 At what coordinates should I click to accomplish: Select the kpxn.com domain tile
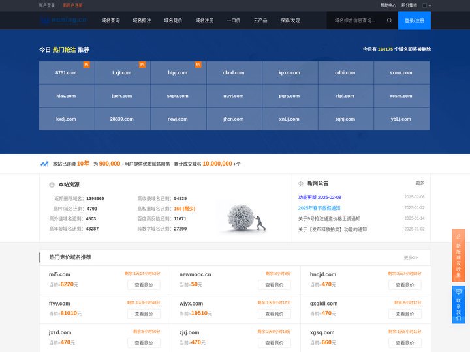[x=290, y=73]
